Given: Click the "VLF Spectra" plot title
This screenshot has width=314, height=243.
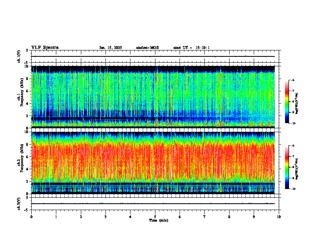Looking at the screenshot, I should (x=45, y=48).
